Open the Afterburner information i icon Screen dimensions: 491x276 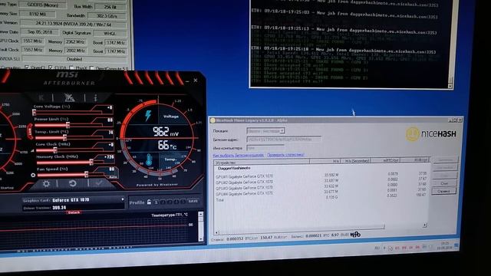coord(95,98)
